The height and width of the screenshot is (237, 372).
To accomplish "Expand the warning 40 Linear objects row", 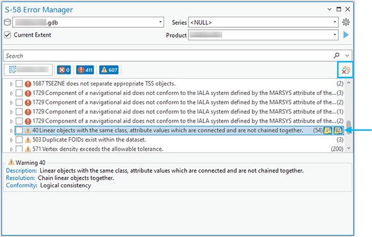I will [11, 131].
